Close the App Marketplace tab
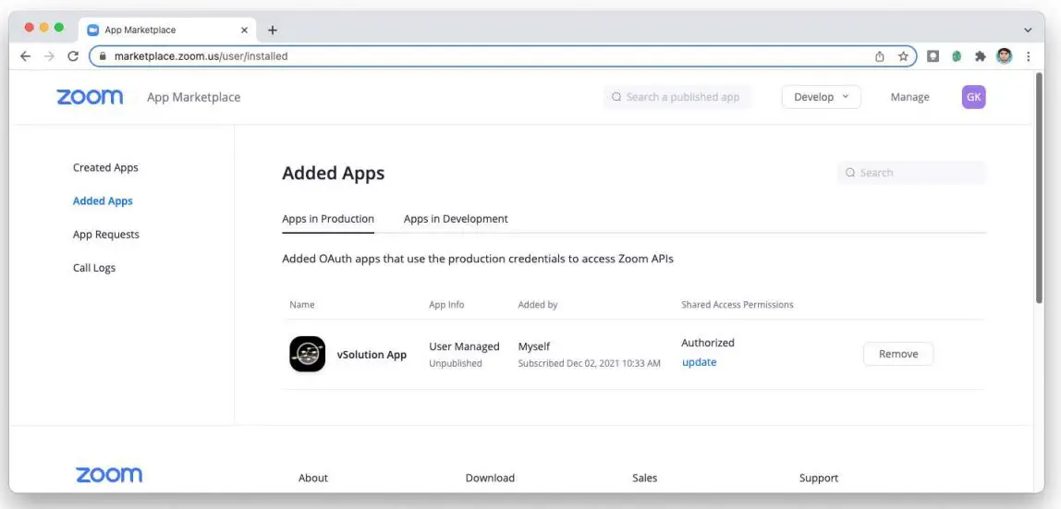 click(244, 30)
